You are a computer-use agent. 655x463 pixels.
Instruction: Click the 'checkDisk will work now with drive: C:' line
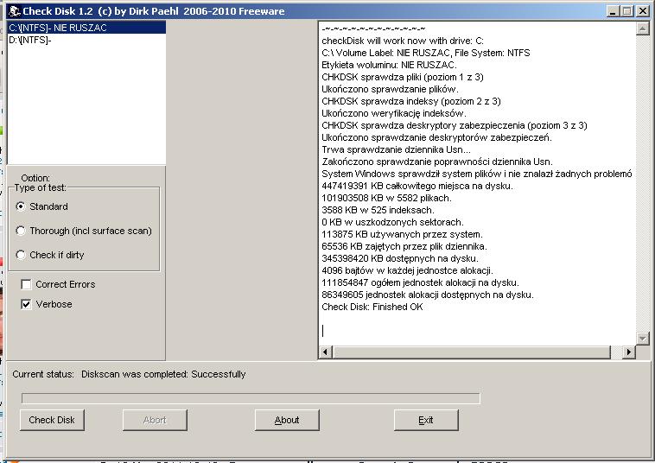click(x=403, y=41)
